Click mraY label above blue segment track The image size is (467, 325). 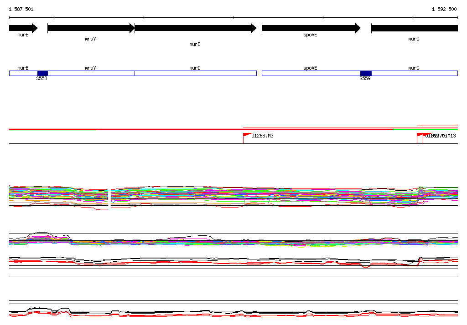tap(91, 68)
